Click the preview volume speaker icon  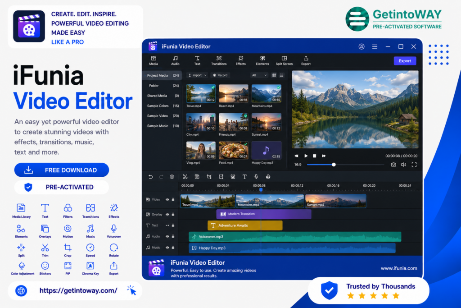[404, 165]
